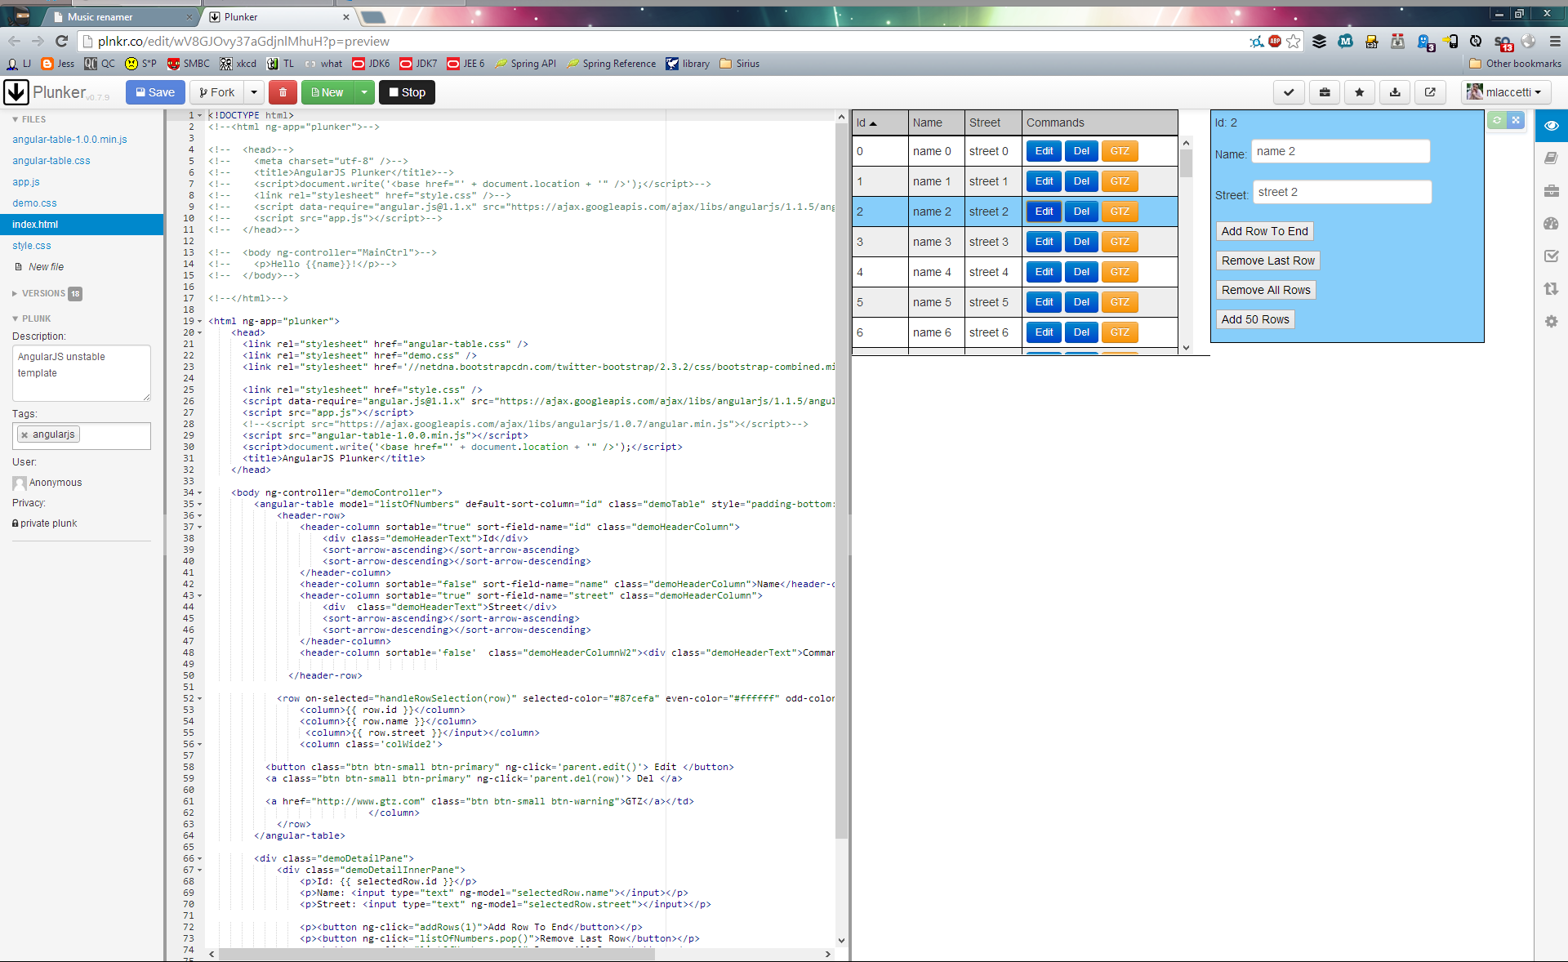The image size is (1568, 962).
Task: Click the Fork button
Action: (x=217, y=92)
